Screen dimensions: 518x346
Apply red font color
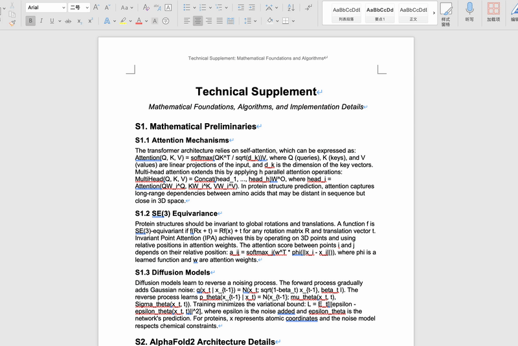coord(139,21)
